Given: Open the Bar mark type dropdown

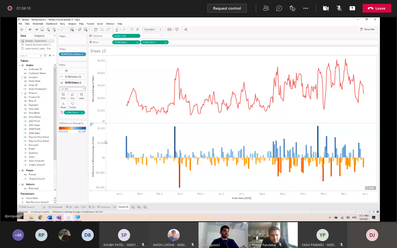Looking at the screenshot, I should (x=73, y=89).
